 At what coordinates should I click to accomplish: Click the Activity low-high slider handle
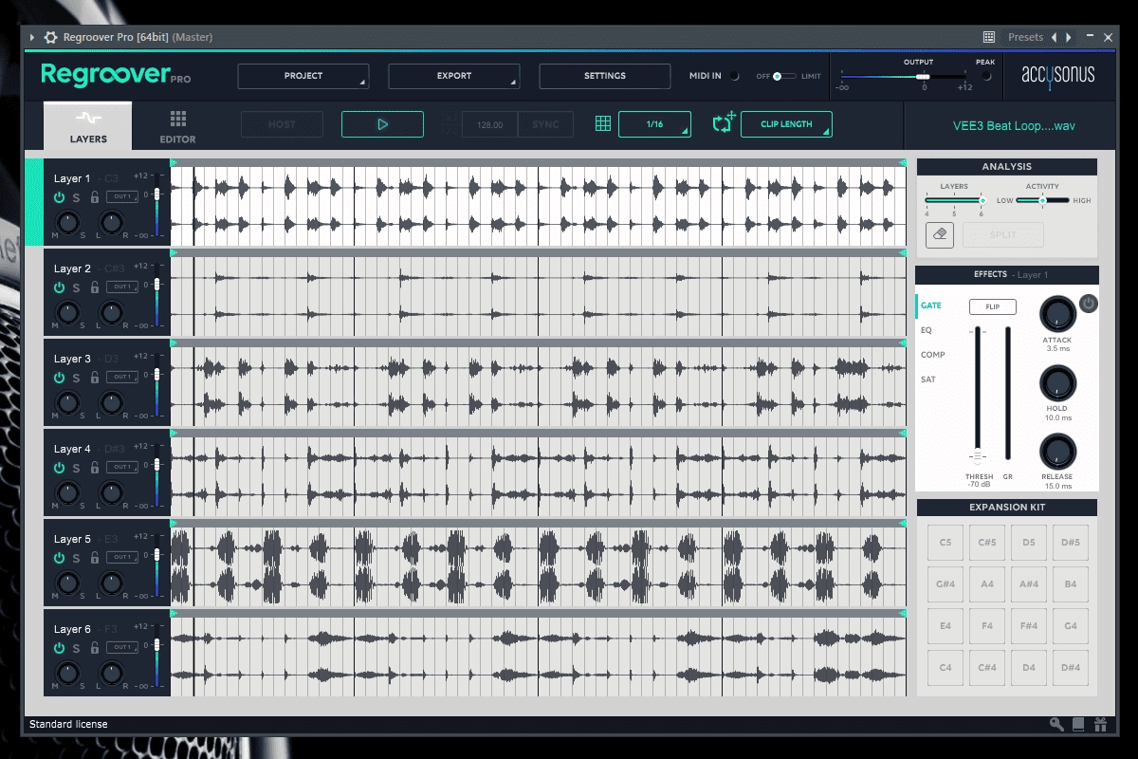coord(1042,200)
